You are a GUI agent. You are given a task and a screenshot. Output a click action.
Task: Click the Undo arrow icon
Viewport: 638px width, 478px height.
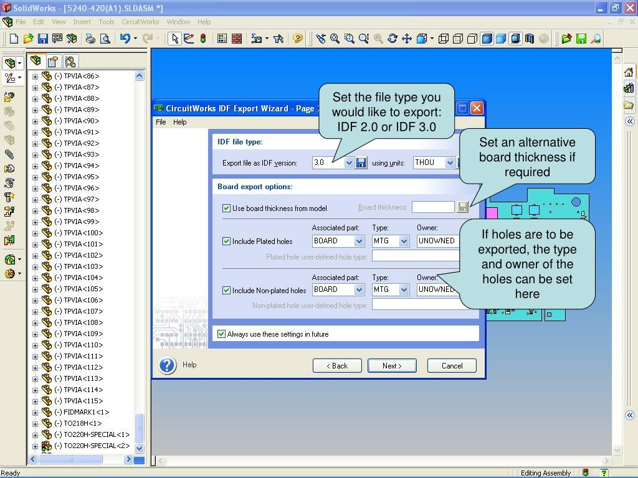(x=125, y=39)
